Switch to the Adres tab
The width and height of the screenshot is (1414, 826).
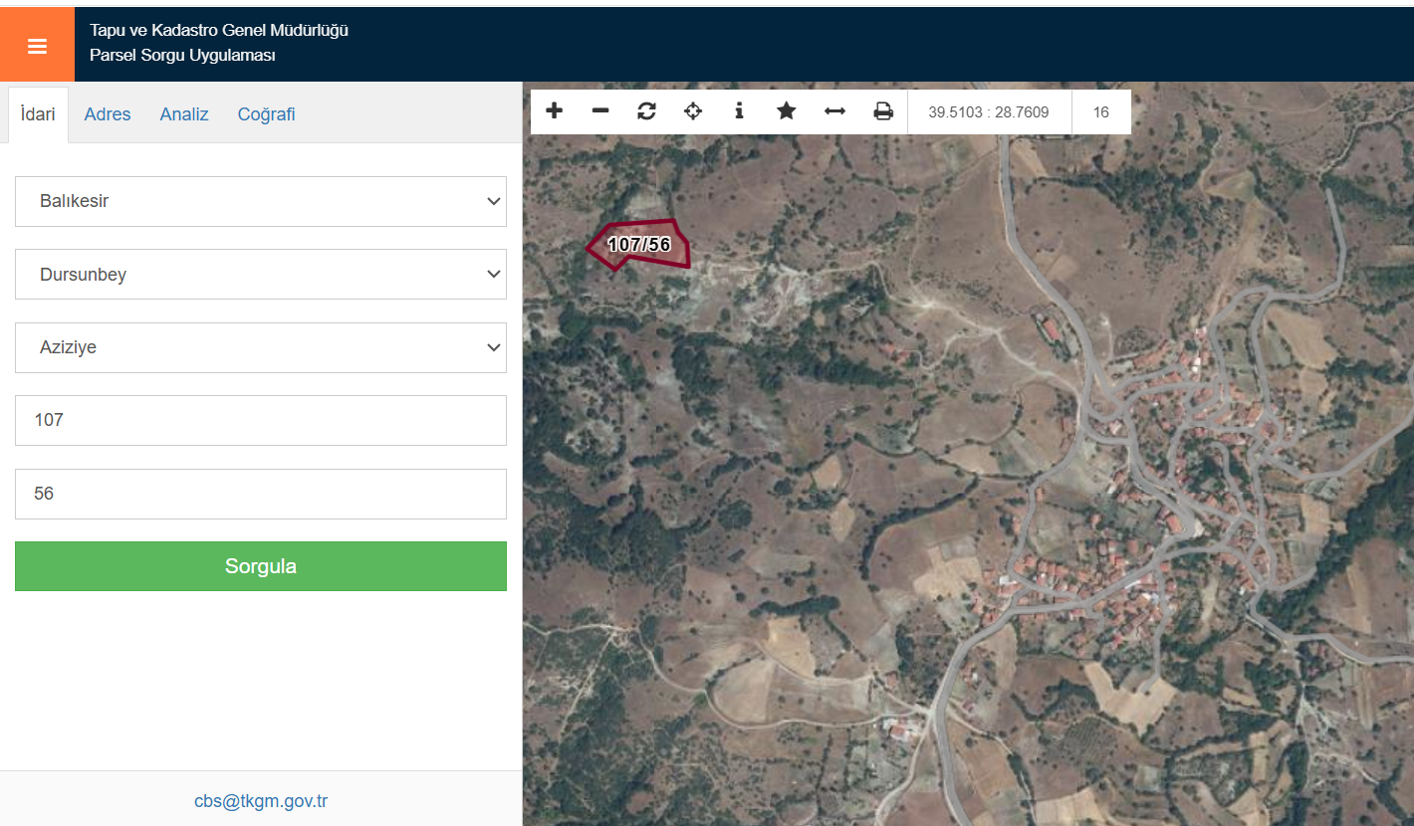point(108,114)
